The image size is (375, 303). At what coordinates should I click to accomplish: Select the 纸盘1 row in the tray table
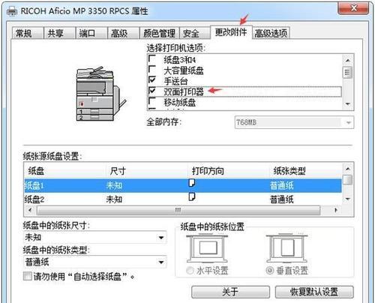[183, 185]
